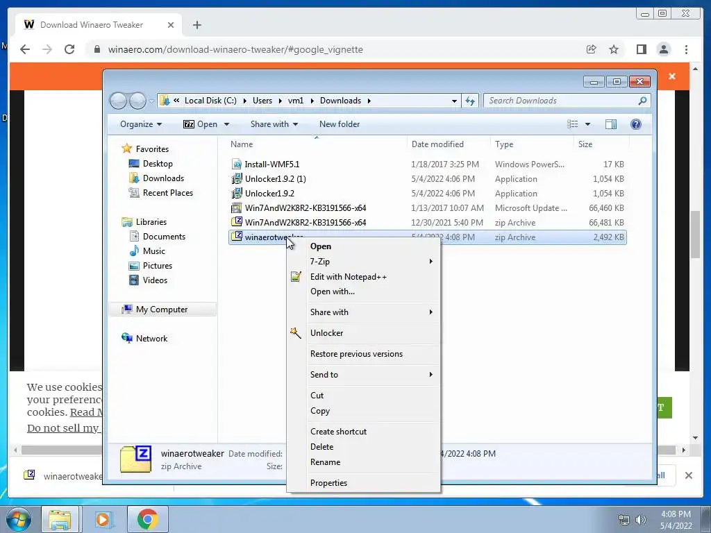Select the Win7AndW2K8R2 Microsoft Update file icon
The height and width of the screenshot is (533, 711).
236,208
